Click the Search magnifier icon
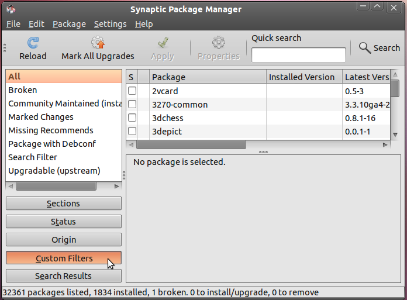Viewport: 407px width, 300px height. pos(365,48)
